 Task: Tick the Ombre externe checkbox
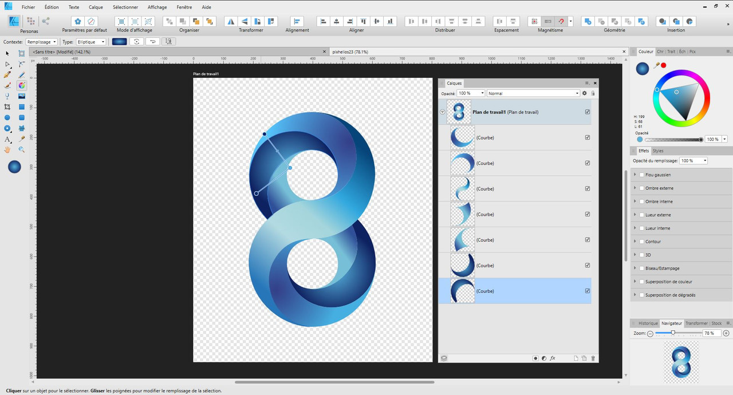click(x=641, y=188)
